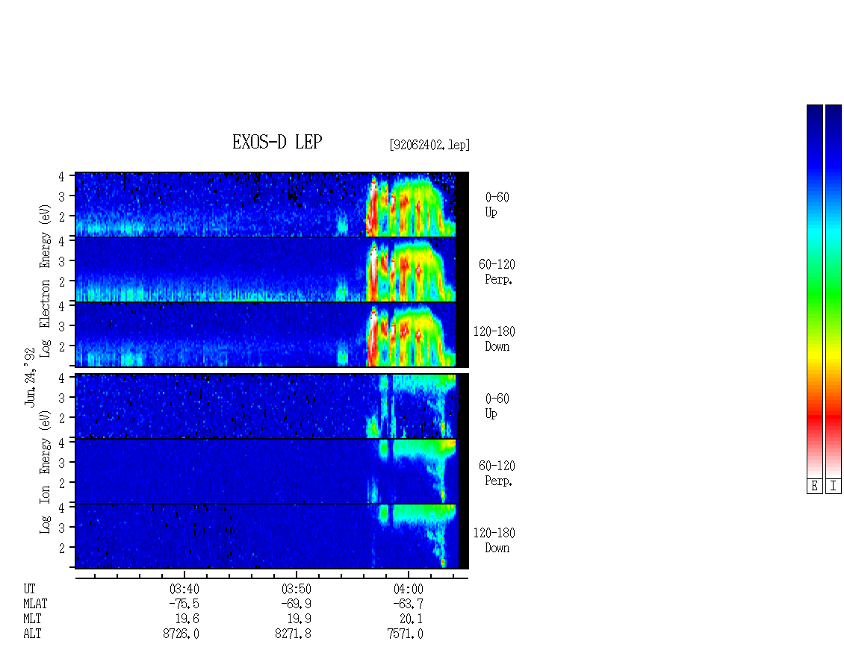Click the 04:00 UT time value
Image resolution: width=844 pixels, height=653 pixels.
coord(409,589)
